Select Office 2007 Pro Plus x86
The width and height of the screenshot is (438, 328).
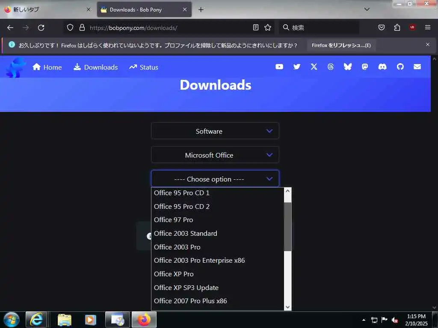point(218,301)
